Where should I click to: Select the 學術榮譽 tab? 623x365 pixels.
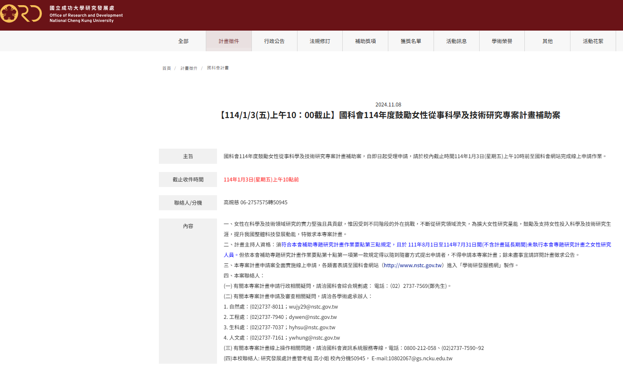pyautogui.click(x=502, y=41)
